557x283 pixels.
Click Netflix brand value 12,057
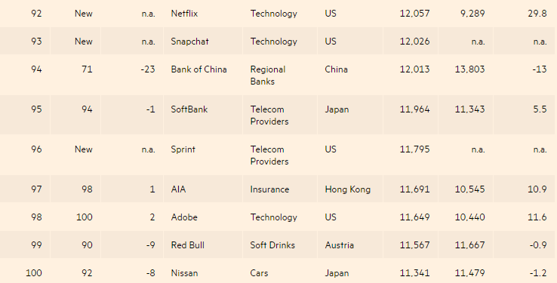(414, 14)
